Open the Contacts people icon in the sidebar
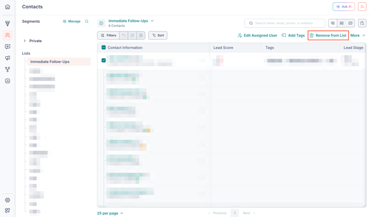This screenshot has width=370, height=217. [x=8, y=35]
